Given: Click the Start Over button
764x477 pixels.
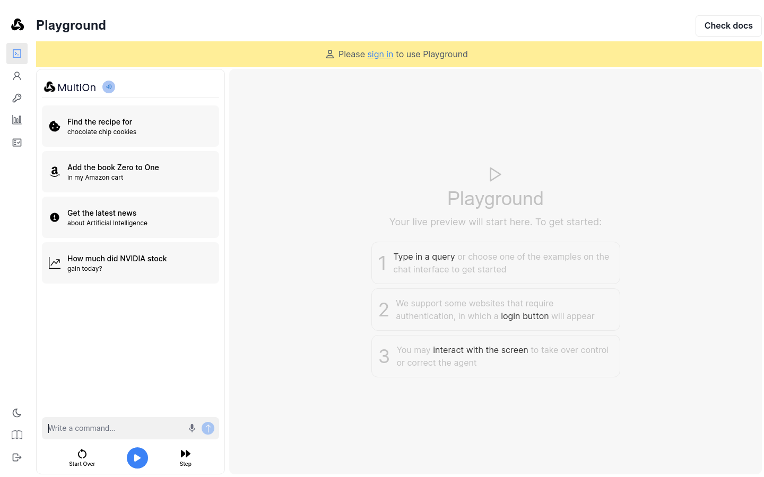Looking at the screenshot, I should click(82, 457).
